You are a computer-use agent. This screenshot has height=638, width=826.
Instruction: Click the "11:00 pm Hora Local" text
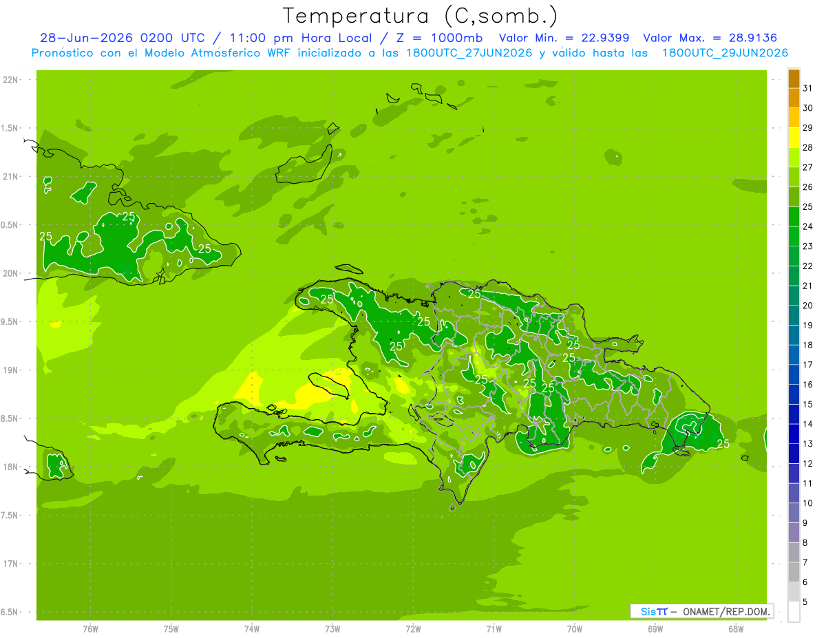click(299, 38)
